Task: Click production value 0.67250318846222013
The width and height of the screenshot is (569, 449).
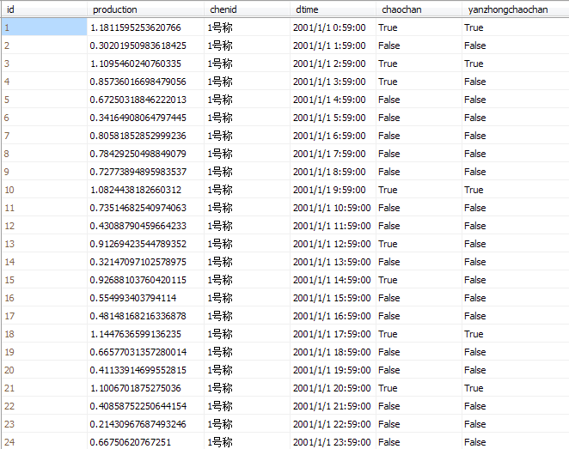Action: pos(138,100)
